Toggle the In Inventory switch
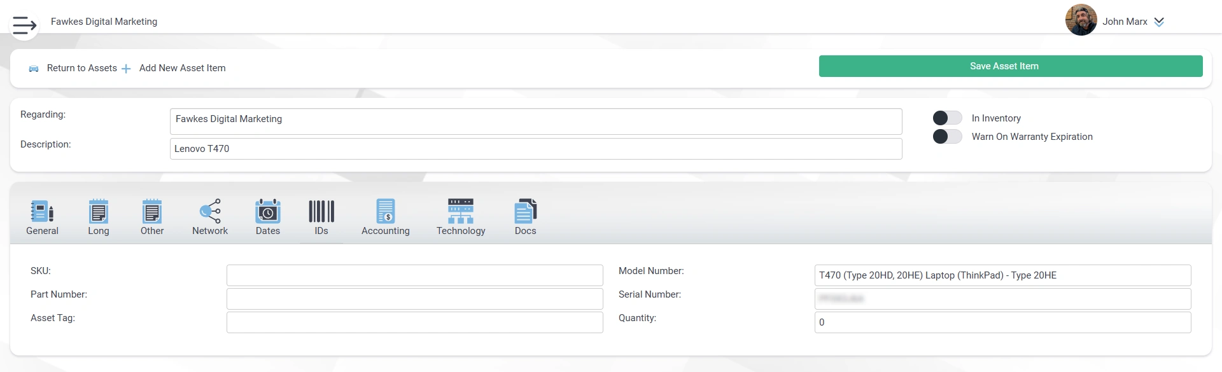The image size is (1222, 372). point(947,118)
